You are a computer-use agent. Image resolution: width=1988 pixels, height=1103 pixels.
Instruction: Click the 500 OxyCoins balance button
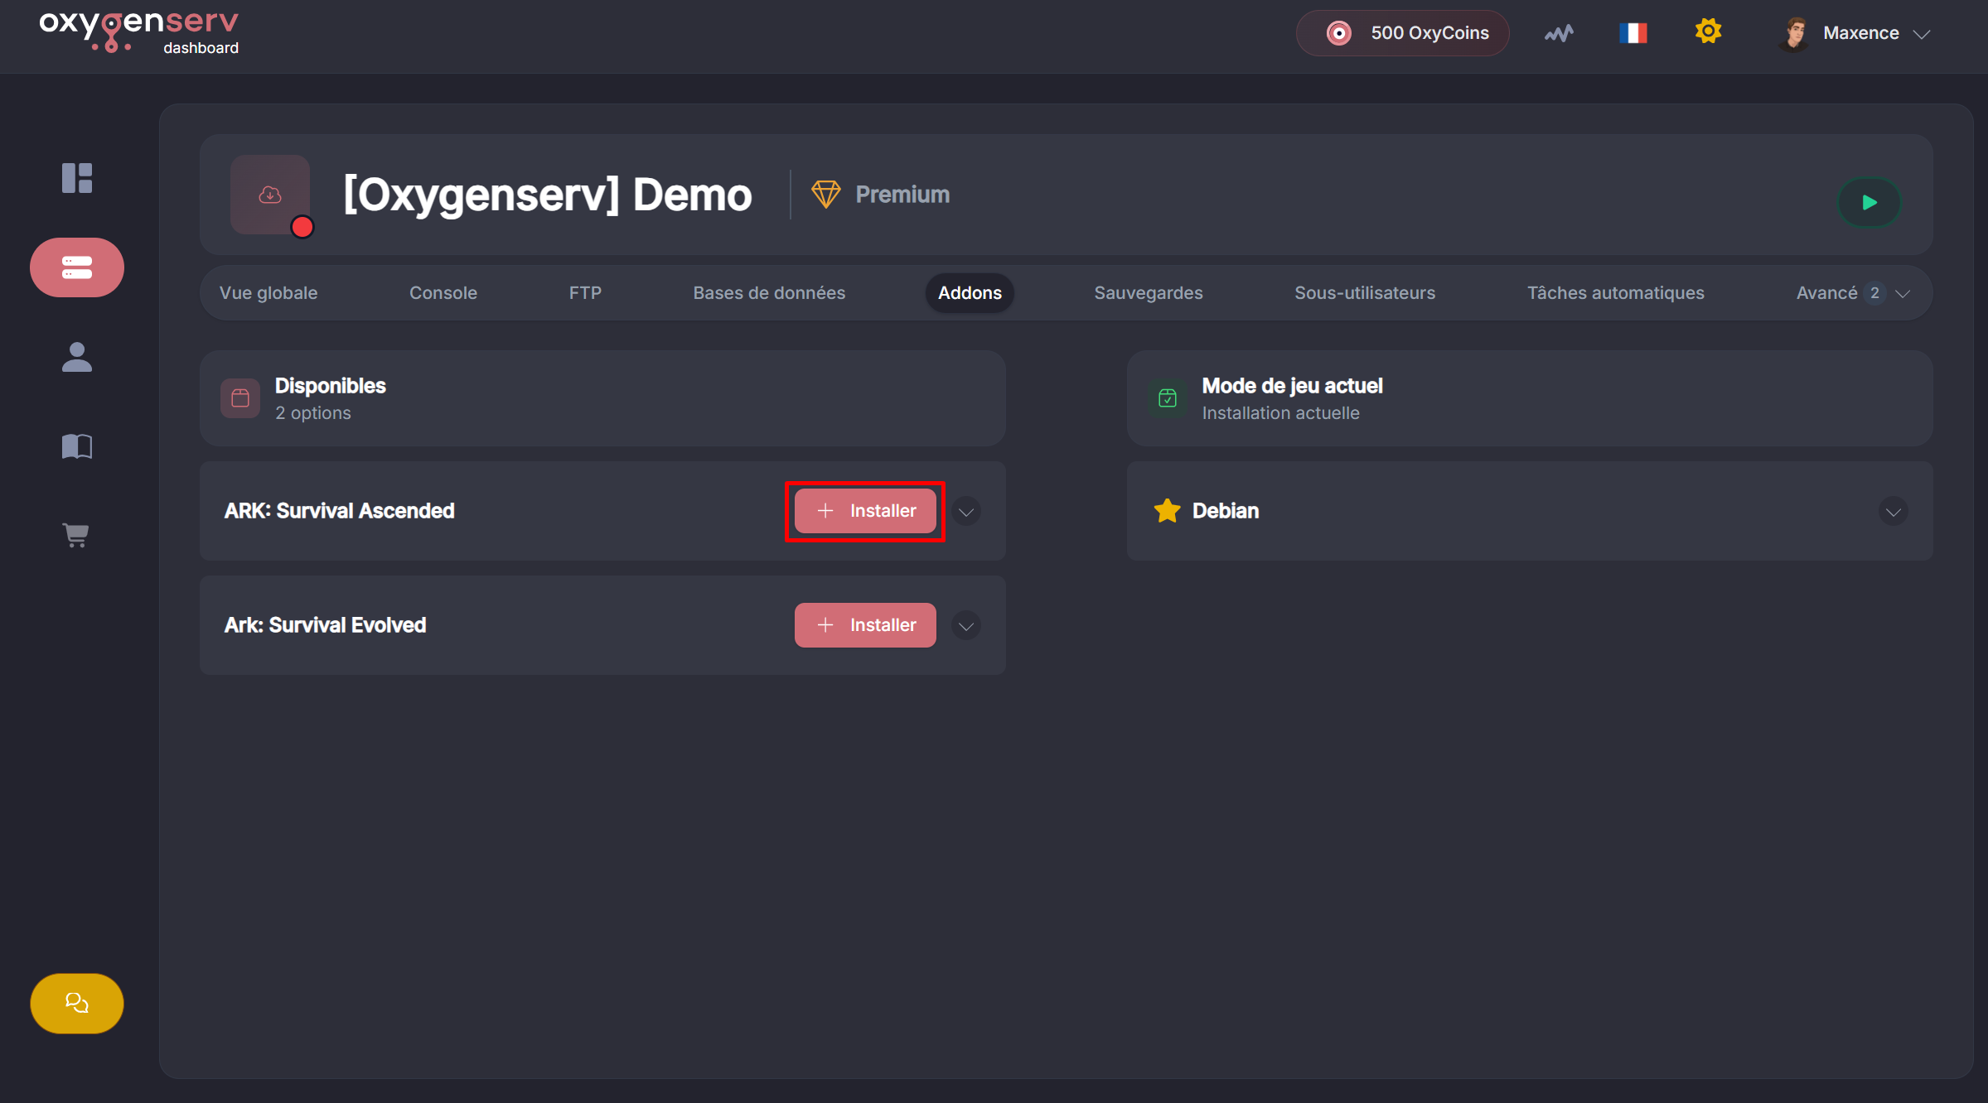1402,33
